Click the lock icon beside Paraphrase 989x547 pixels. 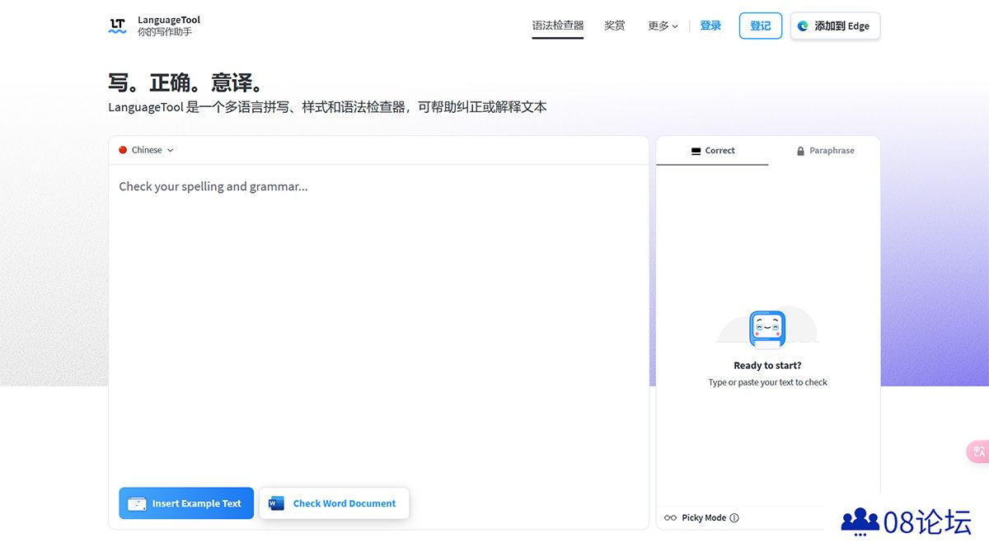(800, 151)
